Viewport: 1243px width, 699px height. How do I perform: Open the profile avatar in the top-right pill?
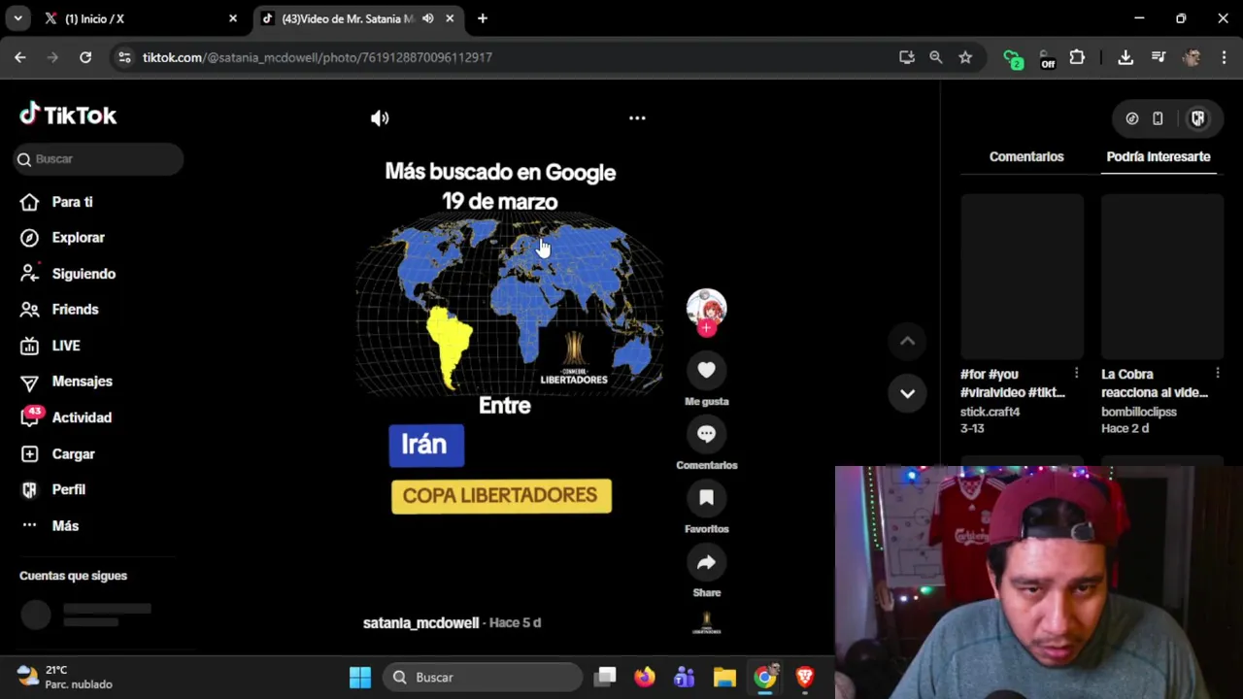1197,118
